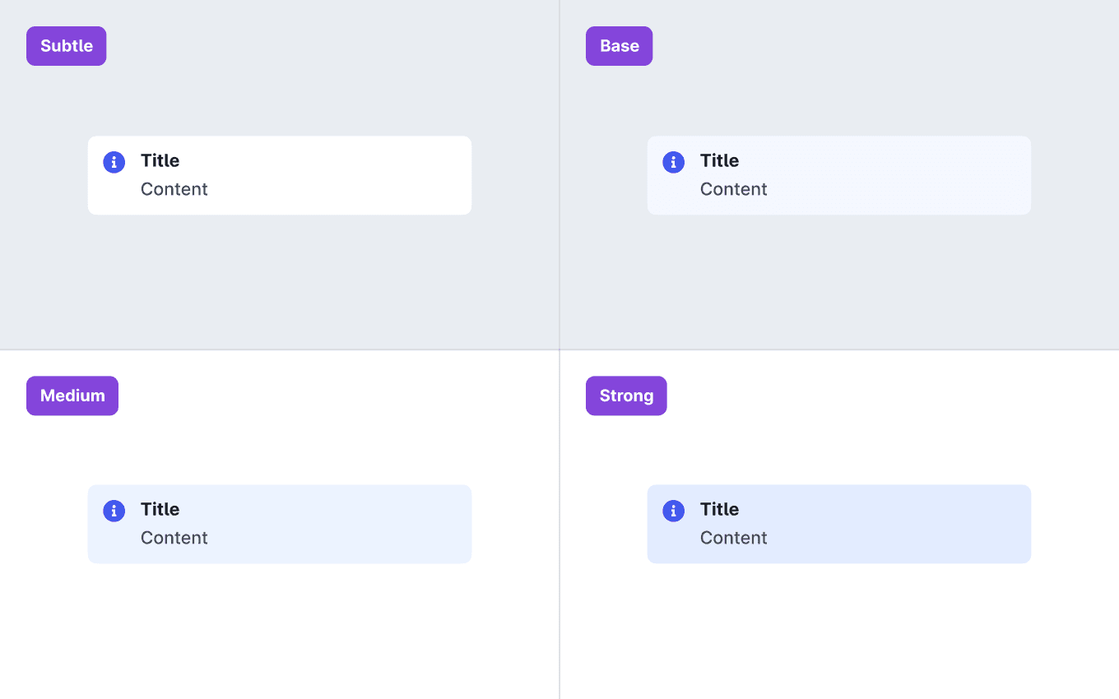Select the purple Base label
Screen dimensions: 1119x699
tap(620, 46)
